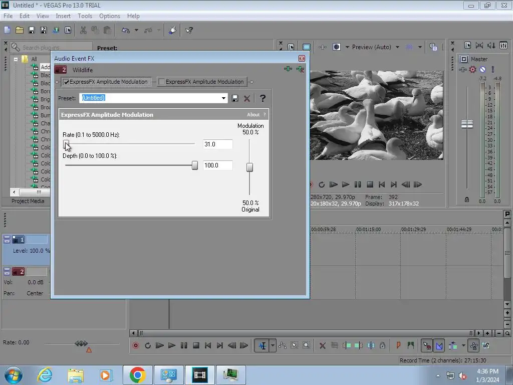This screenshot has width=513, height=385.
Task: Click Play in the timeline transport bar
Action: pyautogui.click(x=171, y=345)
